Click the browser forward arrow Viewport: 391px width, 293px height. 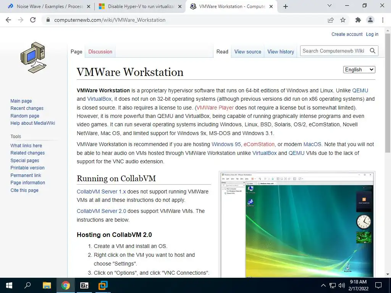click(x=21, y=20)
